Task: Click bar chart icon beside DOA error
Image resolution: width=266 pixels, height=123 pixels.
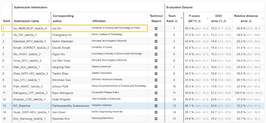Action: 225,21
